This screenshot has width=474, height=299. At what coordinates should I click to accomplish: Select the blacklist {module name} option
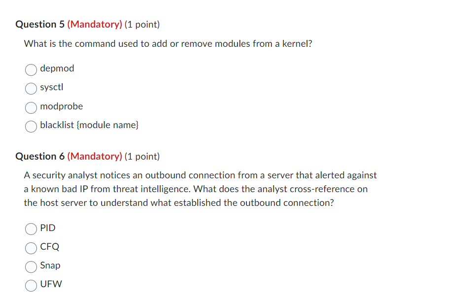[31, 127]
